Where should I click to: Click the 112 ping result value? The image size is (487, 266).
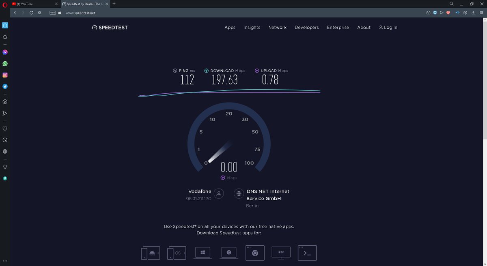(187, 80)
